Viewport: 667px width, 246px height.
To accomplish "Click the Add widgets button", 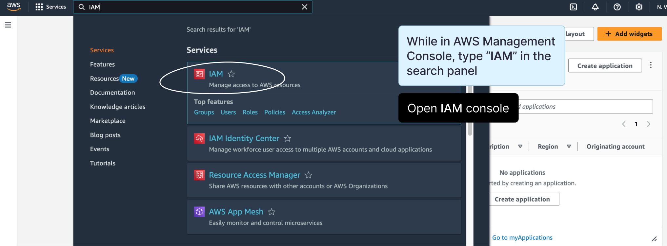I will tap(629, 34).
